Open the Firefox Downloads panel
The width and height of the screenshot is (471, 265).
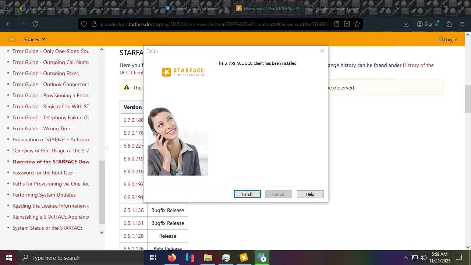pyautogui.click(x=406, y=24)
